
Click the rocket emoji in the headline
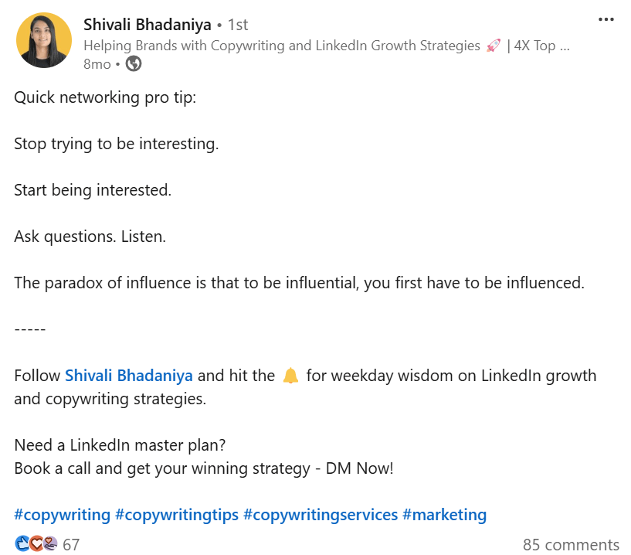(492, 45)
